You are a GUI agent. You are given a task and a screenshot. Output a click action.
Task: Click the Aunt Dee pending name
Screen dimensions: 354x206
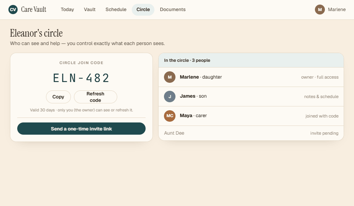(174, 133)
